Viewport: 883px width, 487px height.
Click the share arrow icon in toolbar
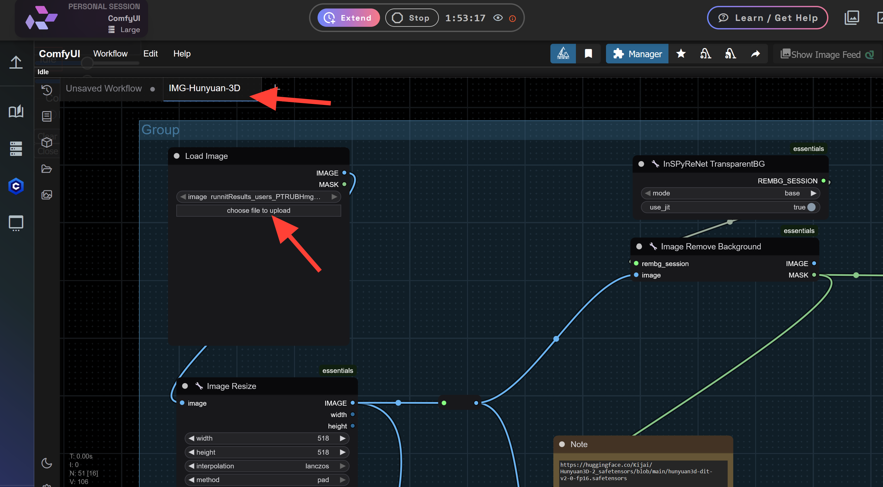755,54
